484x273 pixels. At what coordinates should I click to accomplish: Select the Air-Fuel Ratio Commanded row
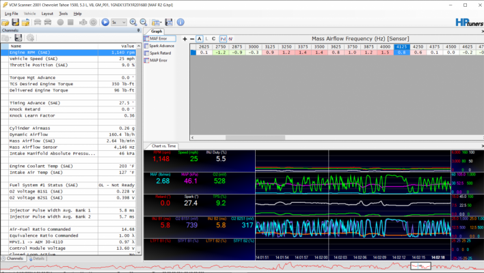point(68,229)
